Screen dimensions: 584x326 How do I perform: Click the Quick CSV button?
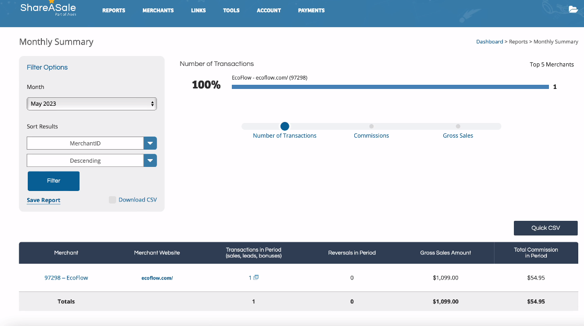coord(546,228)
